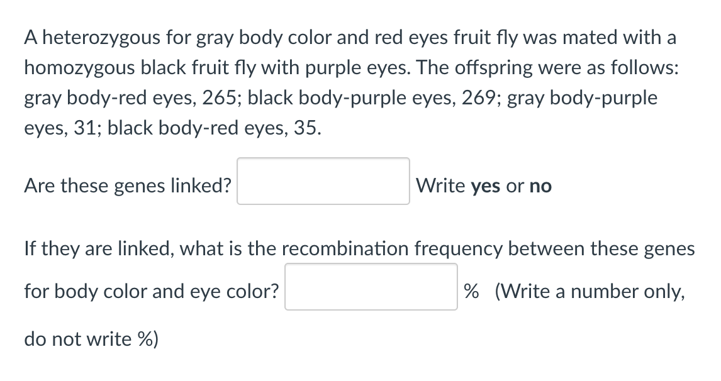Viewport: 721px width, 381px height.
Task: Click the '%' symbol right of the second input
Action: [471, 291]
